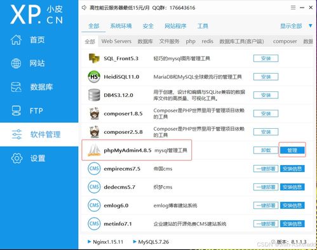The height and width of the screenshot is (250, 317).
Task: Deploy emlog6.0 with 一键部署
Action: [x=266, y=206]
